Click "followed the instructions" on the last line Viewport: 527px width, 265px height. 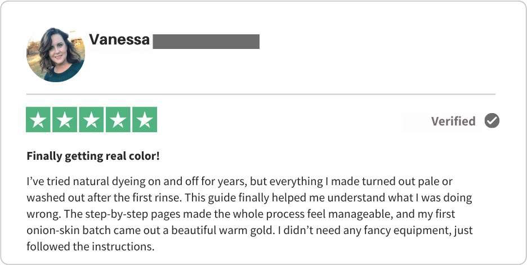pyautogui.click(x=90, y=246)
